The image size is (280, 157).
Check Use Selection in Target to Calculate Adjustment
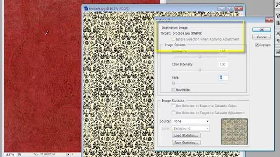click(x=173, y=113)
